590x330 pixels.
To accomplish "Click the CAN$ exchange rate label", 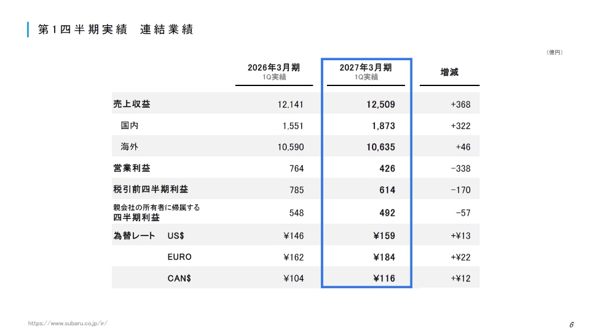I will pyautogui.click(x=179, y=278).
